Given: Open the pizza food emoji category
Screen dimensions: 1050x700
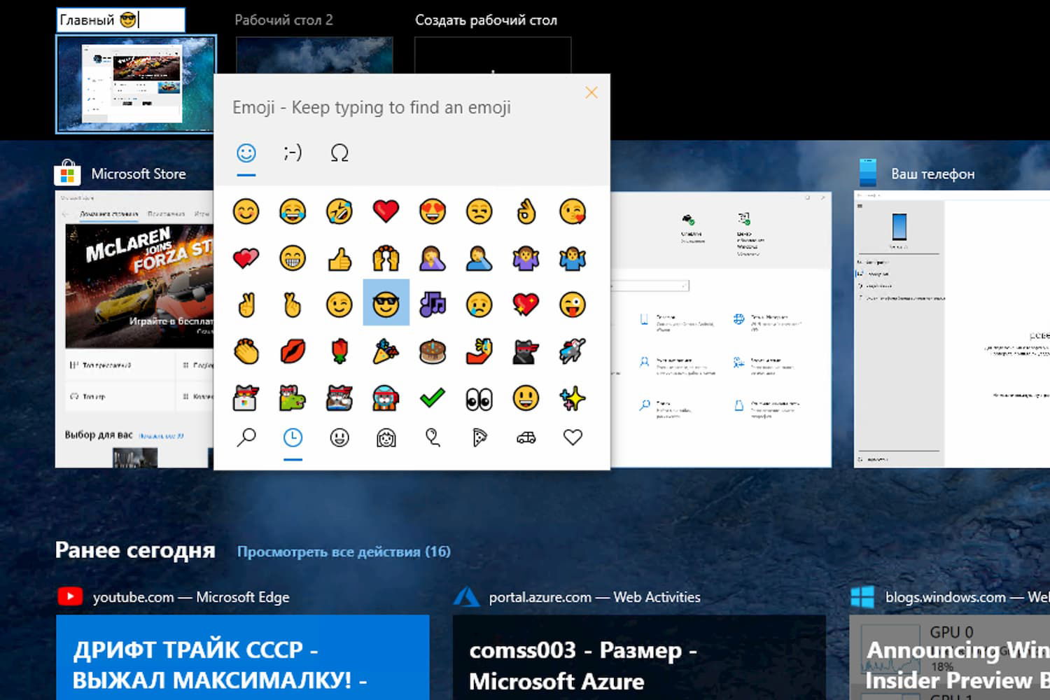Looking at the screenshot, I should pos(479,437).
